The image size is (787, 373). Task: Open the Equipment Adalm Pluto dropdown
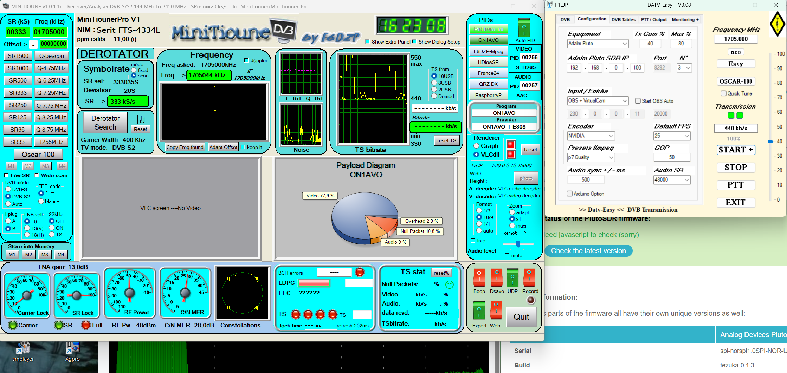coord(598,44)
